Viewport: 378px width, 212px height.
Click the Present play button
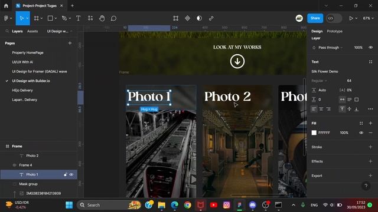pos(351,18)
